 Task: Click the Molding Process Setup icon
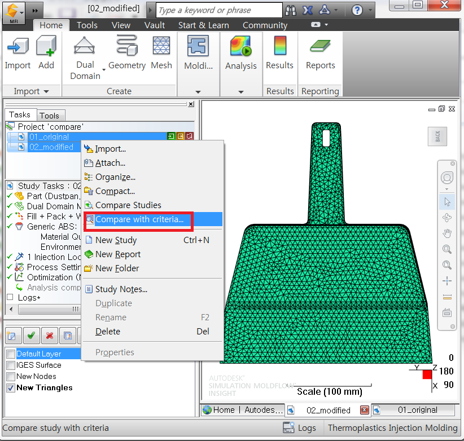[198, 46]
